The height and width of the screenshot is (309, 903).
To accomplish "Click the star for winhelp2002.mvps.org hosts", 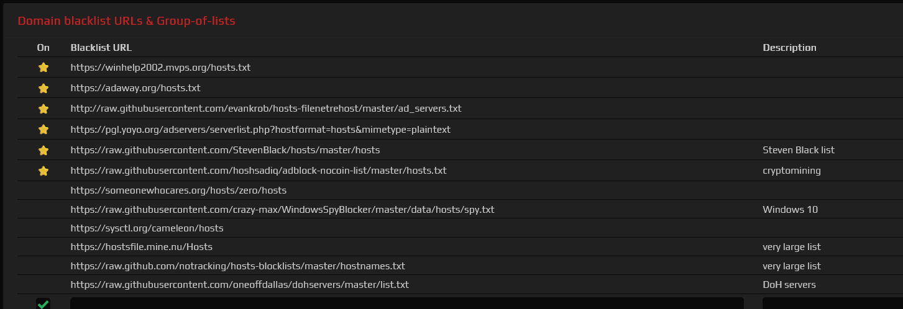I will [x=44, y=68].
